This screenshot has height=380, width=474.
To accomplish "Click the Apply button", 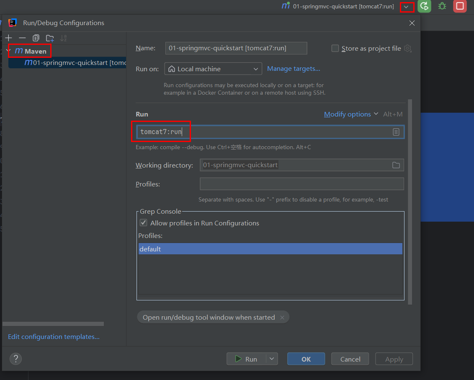I will coord(394,359).
